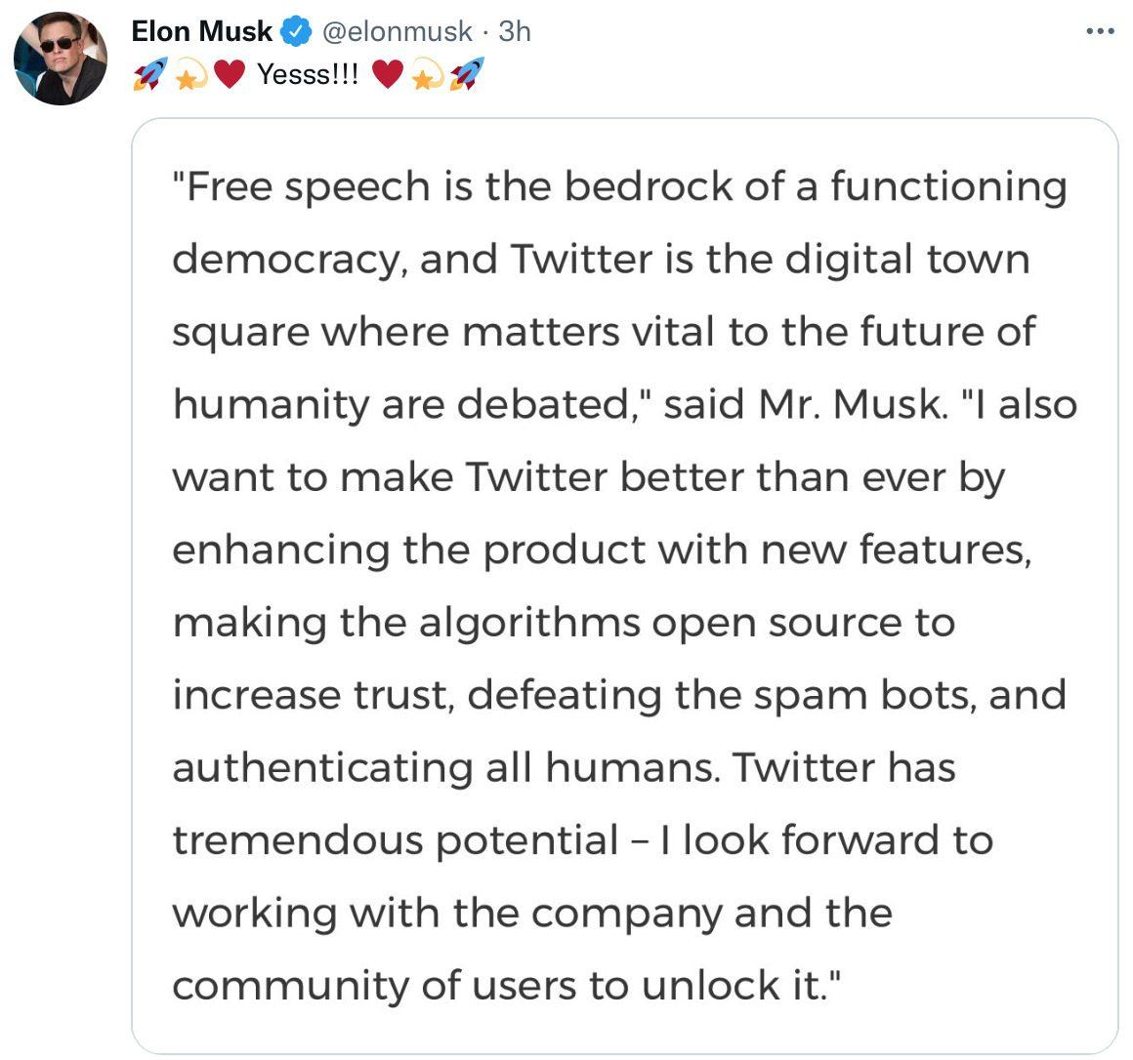Open Elon Musk's profile avatar photo
Image resolution: width=1133 pixels, height=1060 pixels.
(61, 59)
